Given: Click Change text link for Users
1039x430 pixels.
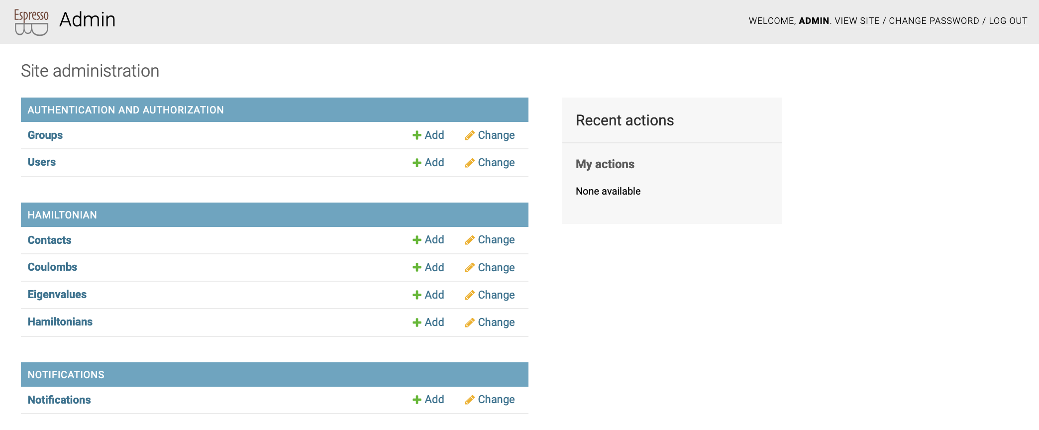Looking at the screenshot, I should click(x=496, y=163).
